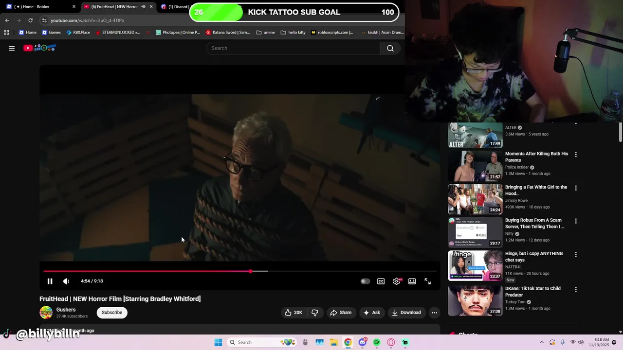Open options for 'Bringing a Fat White Girl' video
The image size is (623, 350).
point(576,188)
